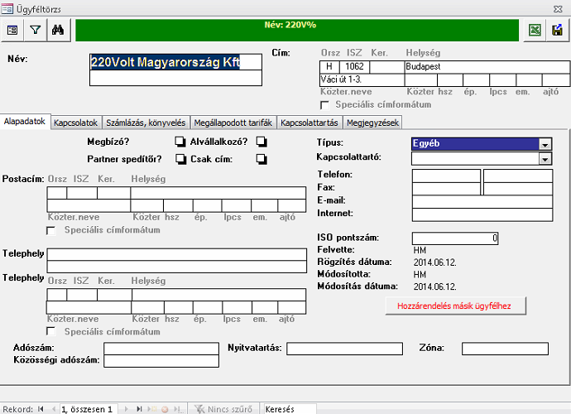Click the Rögzítés dátuma value 2014.06.12.
Screen dimensions: 571x414
(434, 262)
